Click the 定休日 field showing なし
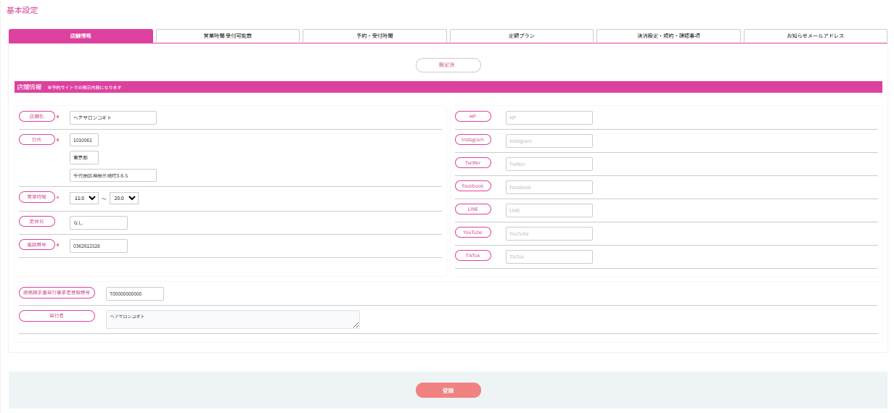Image resolution: width=894 pixels, height=413 pixels. 99,223
